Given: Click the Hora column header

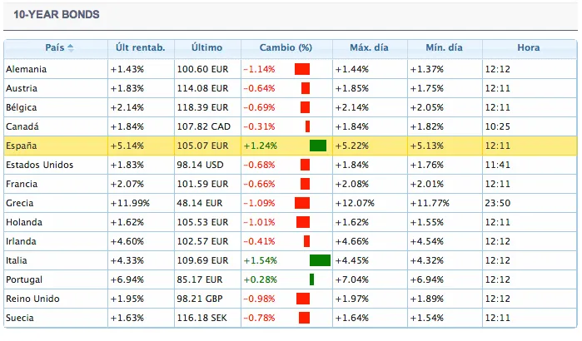Looking at the screenshot, I should [x=527, y=48].
